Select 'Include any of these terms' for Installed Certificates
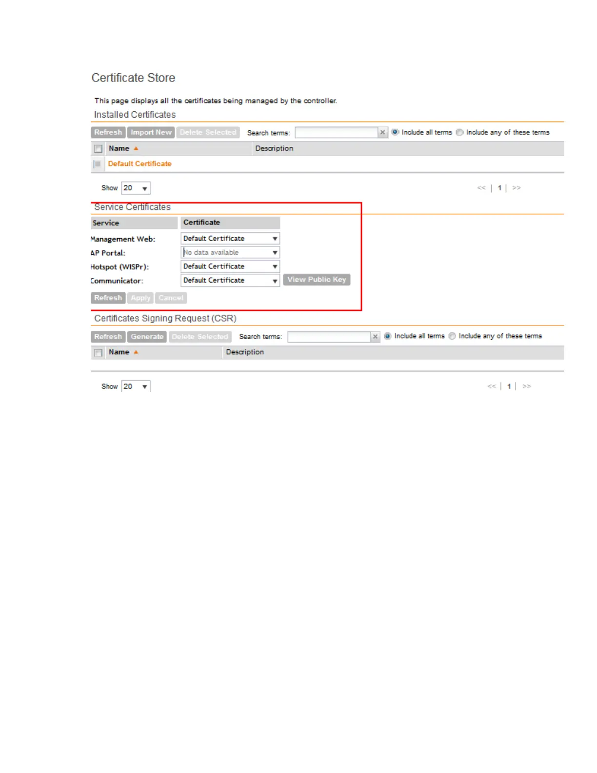Screen dimensions: 597x773 (459, 132)
